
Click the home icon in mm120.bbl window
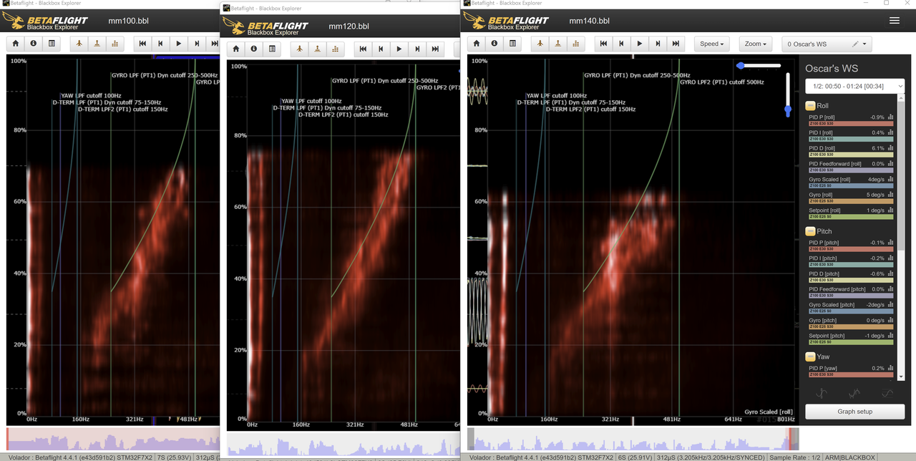point(236,49)
